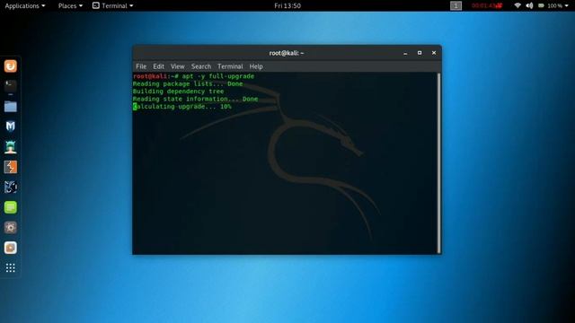
Task: Click 'Calculating upgrade... 10%' line
Action: [x=181, y=107]
